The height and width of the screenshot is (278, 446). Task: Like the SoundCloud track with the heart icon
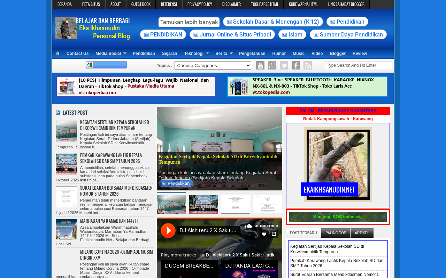(264, 234)
